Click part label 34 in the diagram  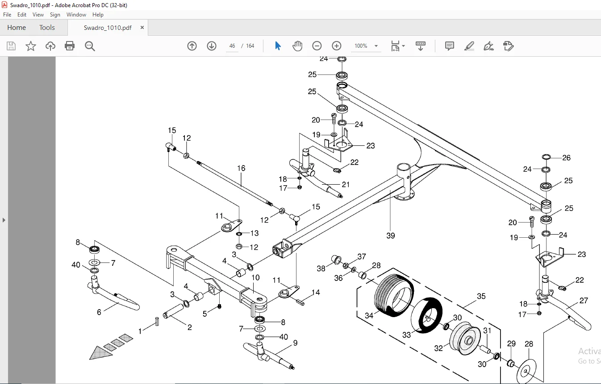369,315
